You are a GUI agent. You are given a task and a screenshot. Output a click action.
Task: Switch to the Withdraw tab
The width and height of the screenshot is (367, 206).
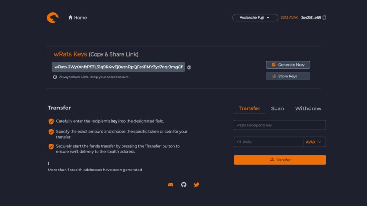coord(308,108)
